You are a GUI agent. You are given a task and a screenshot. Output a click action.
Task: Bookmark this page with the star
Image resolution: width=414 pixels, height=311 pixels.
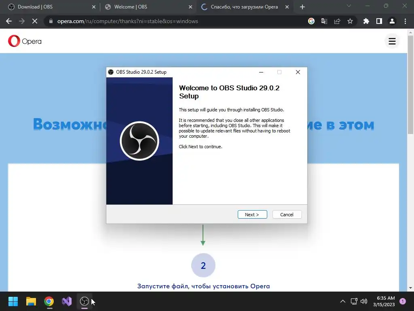[x=350, y=21]
